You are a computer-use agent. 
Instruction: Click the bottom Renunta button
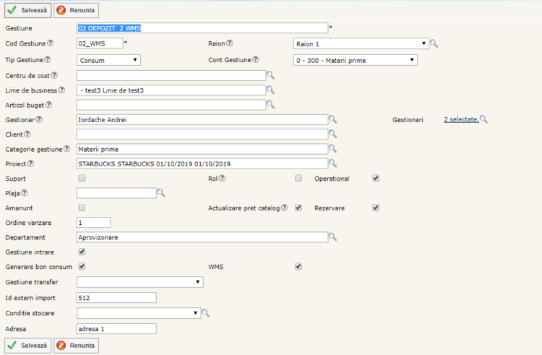tap(76, 346)
